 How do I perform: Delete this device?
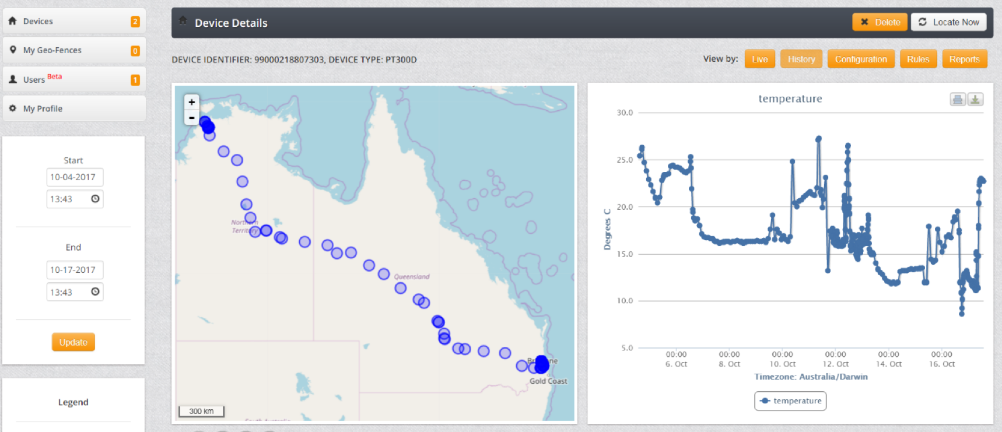pyautogui.click(x=880, y=22)
